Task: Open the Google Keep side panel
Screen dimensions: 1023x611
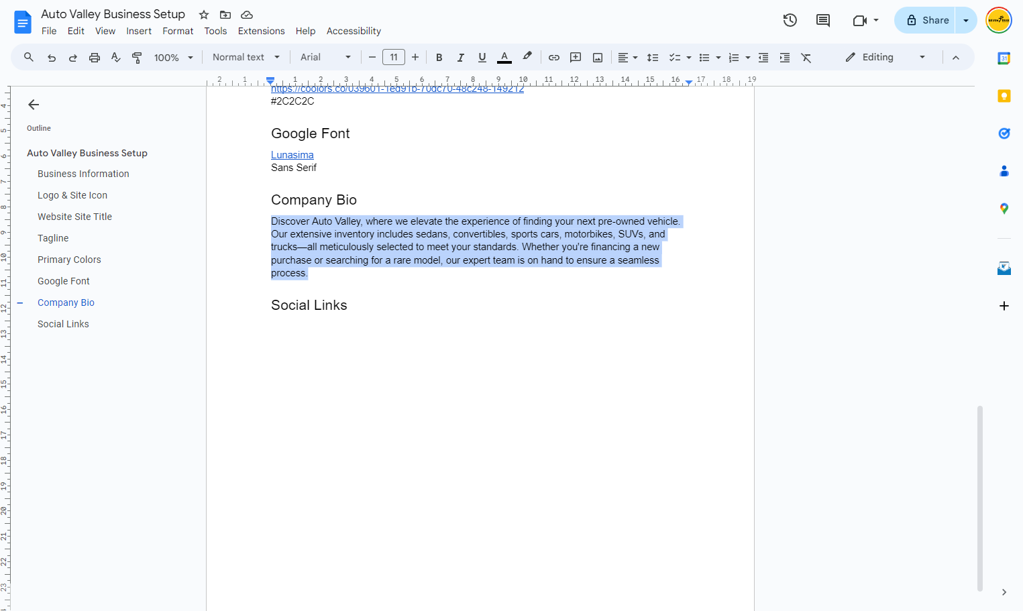Action: tap(1004, 96)
